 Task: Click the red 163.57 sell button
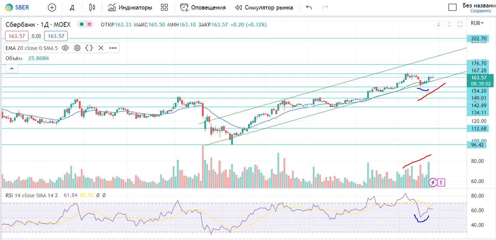click(x=17, y=36)
